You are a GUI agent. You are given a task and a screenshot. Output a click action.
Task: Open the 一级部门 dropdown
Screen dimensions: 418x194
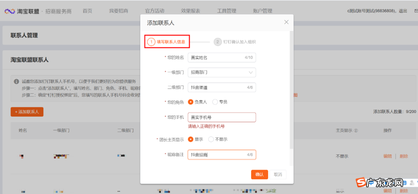tap(222, 72)
